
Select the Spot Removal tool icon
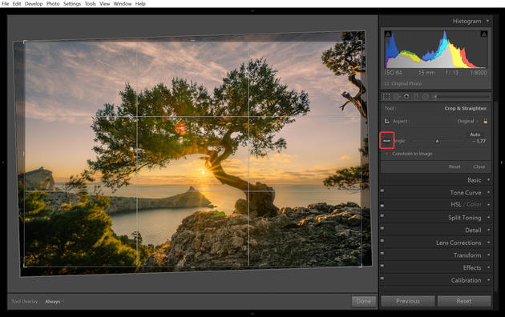click(397, 96)
